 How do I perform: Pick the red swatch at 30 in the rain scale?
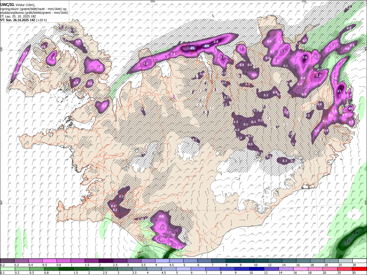point(359,269)
